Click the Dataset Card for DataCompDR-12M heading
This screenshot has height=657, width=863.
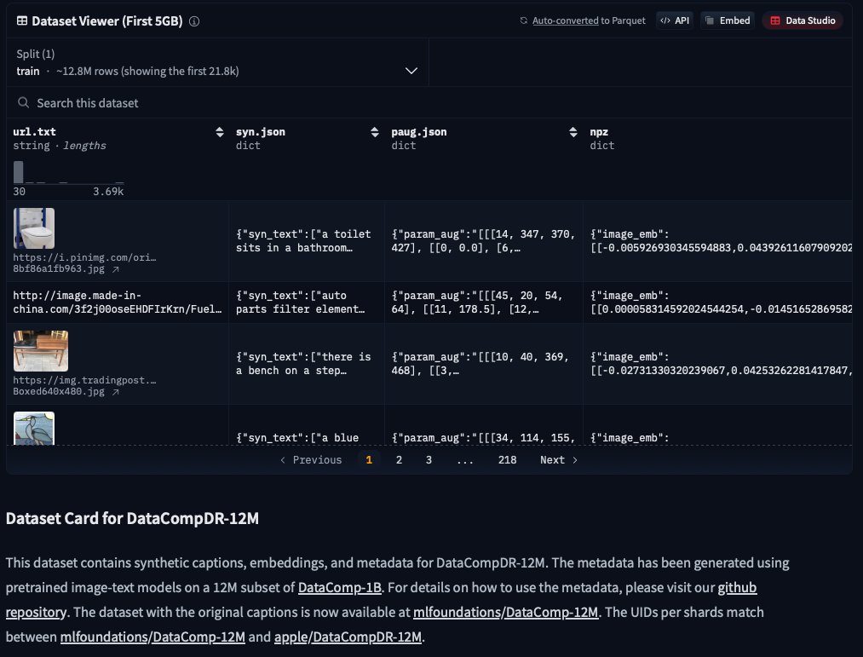[132, 518]
